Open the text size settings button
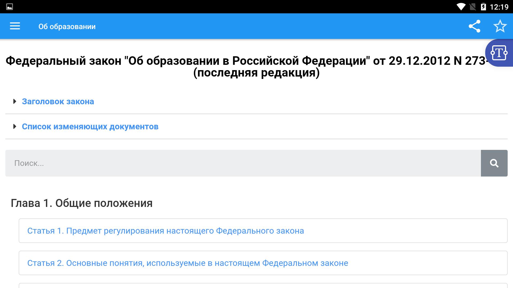 [x=499, y=53]
